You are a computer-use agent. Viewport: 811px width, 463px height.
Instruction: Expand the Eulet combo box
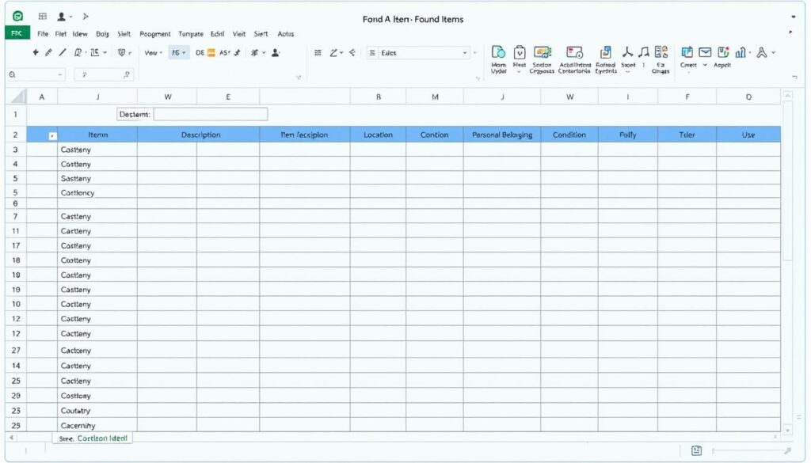(464, 53)
